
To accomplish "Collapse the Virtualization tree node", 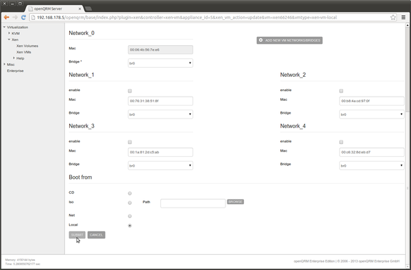I will tap(4, 27).
